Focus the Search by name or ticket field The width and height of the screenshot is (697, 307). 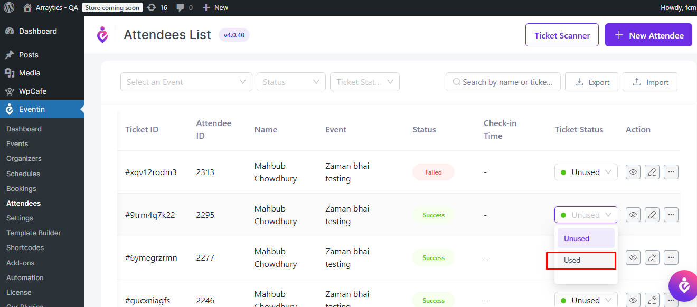(x=503, y=82)
